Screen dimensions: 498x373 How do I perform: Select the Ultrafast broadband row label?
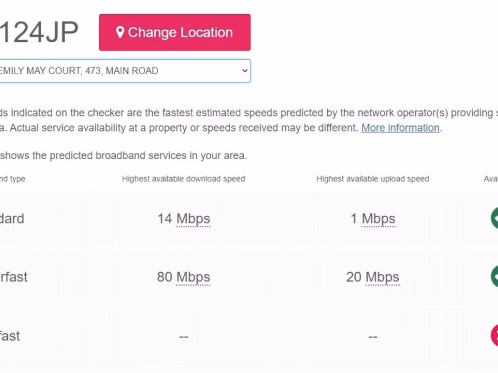coord(10,336)
